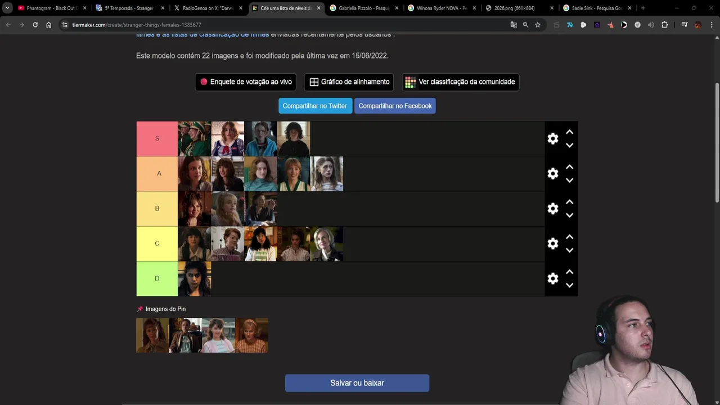Open settings gear for tier D
Screen dimensions: 720x405
click(553, 278)
